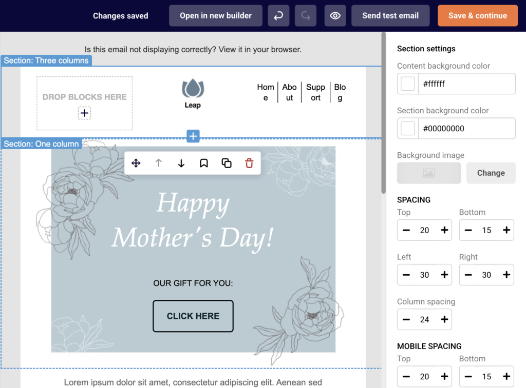Decrease Bottom spacing value
The width and height of the screenshot is (526, 388).
[x=468, y=230]
